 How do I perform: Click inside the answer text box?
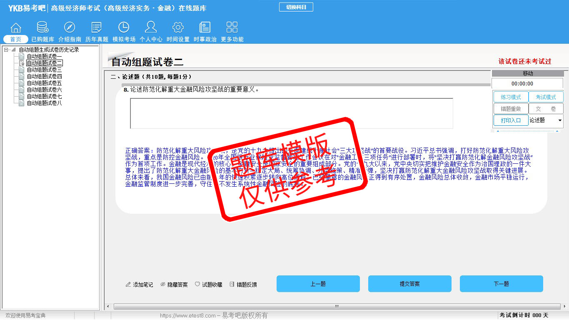291,113
